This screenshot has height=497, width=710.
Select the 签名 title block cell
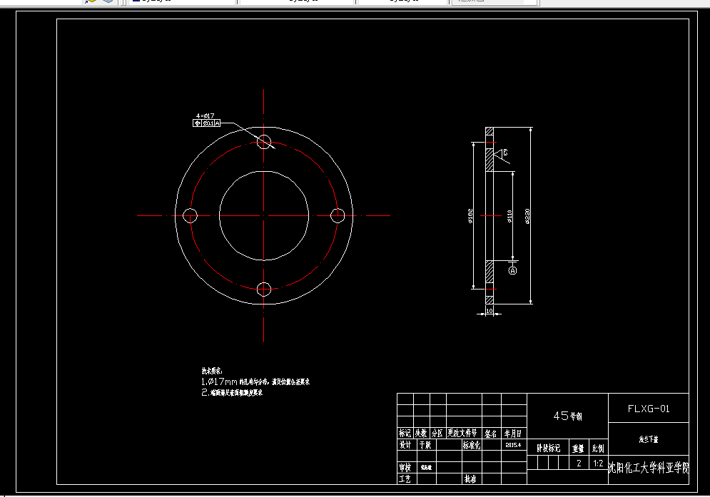[x=492, y=433]
